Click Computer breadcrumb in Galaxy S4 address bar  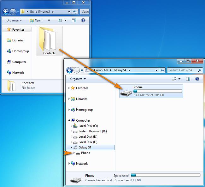[101, 70]
